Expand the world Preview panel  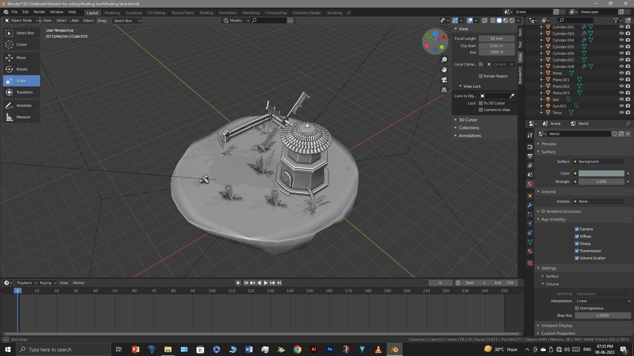pyautogui.click(x=548, y=144)
